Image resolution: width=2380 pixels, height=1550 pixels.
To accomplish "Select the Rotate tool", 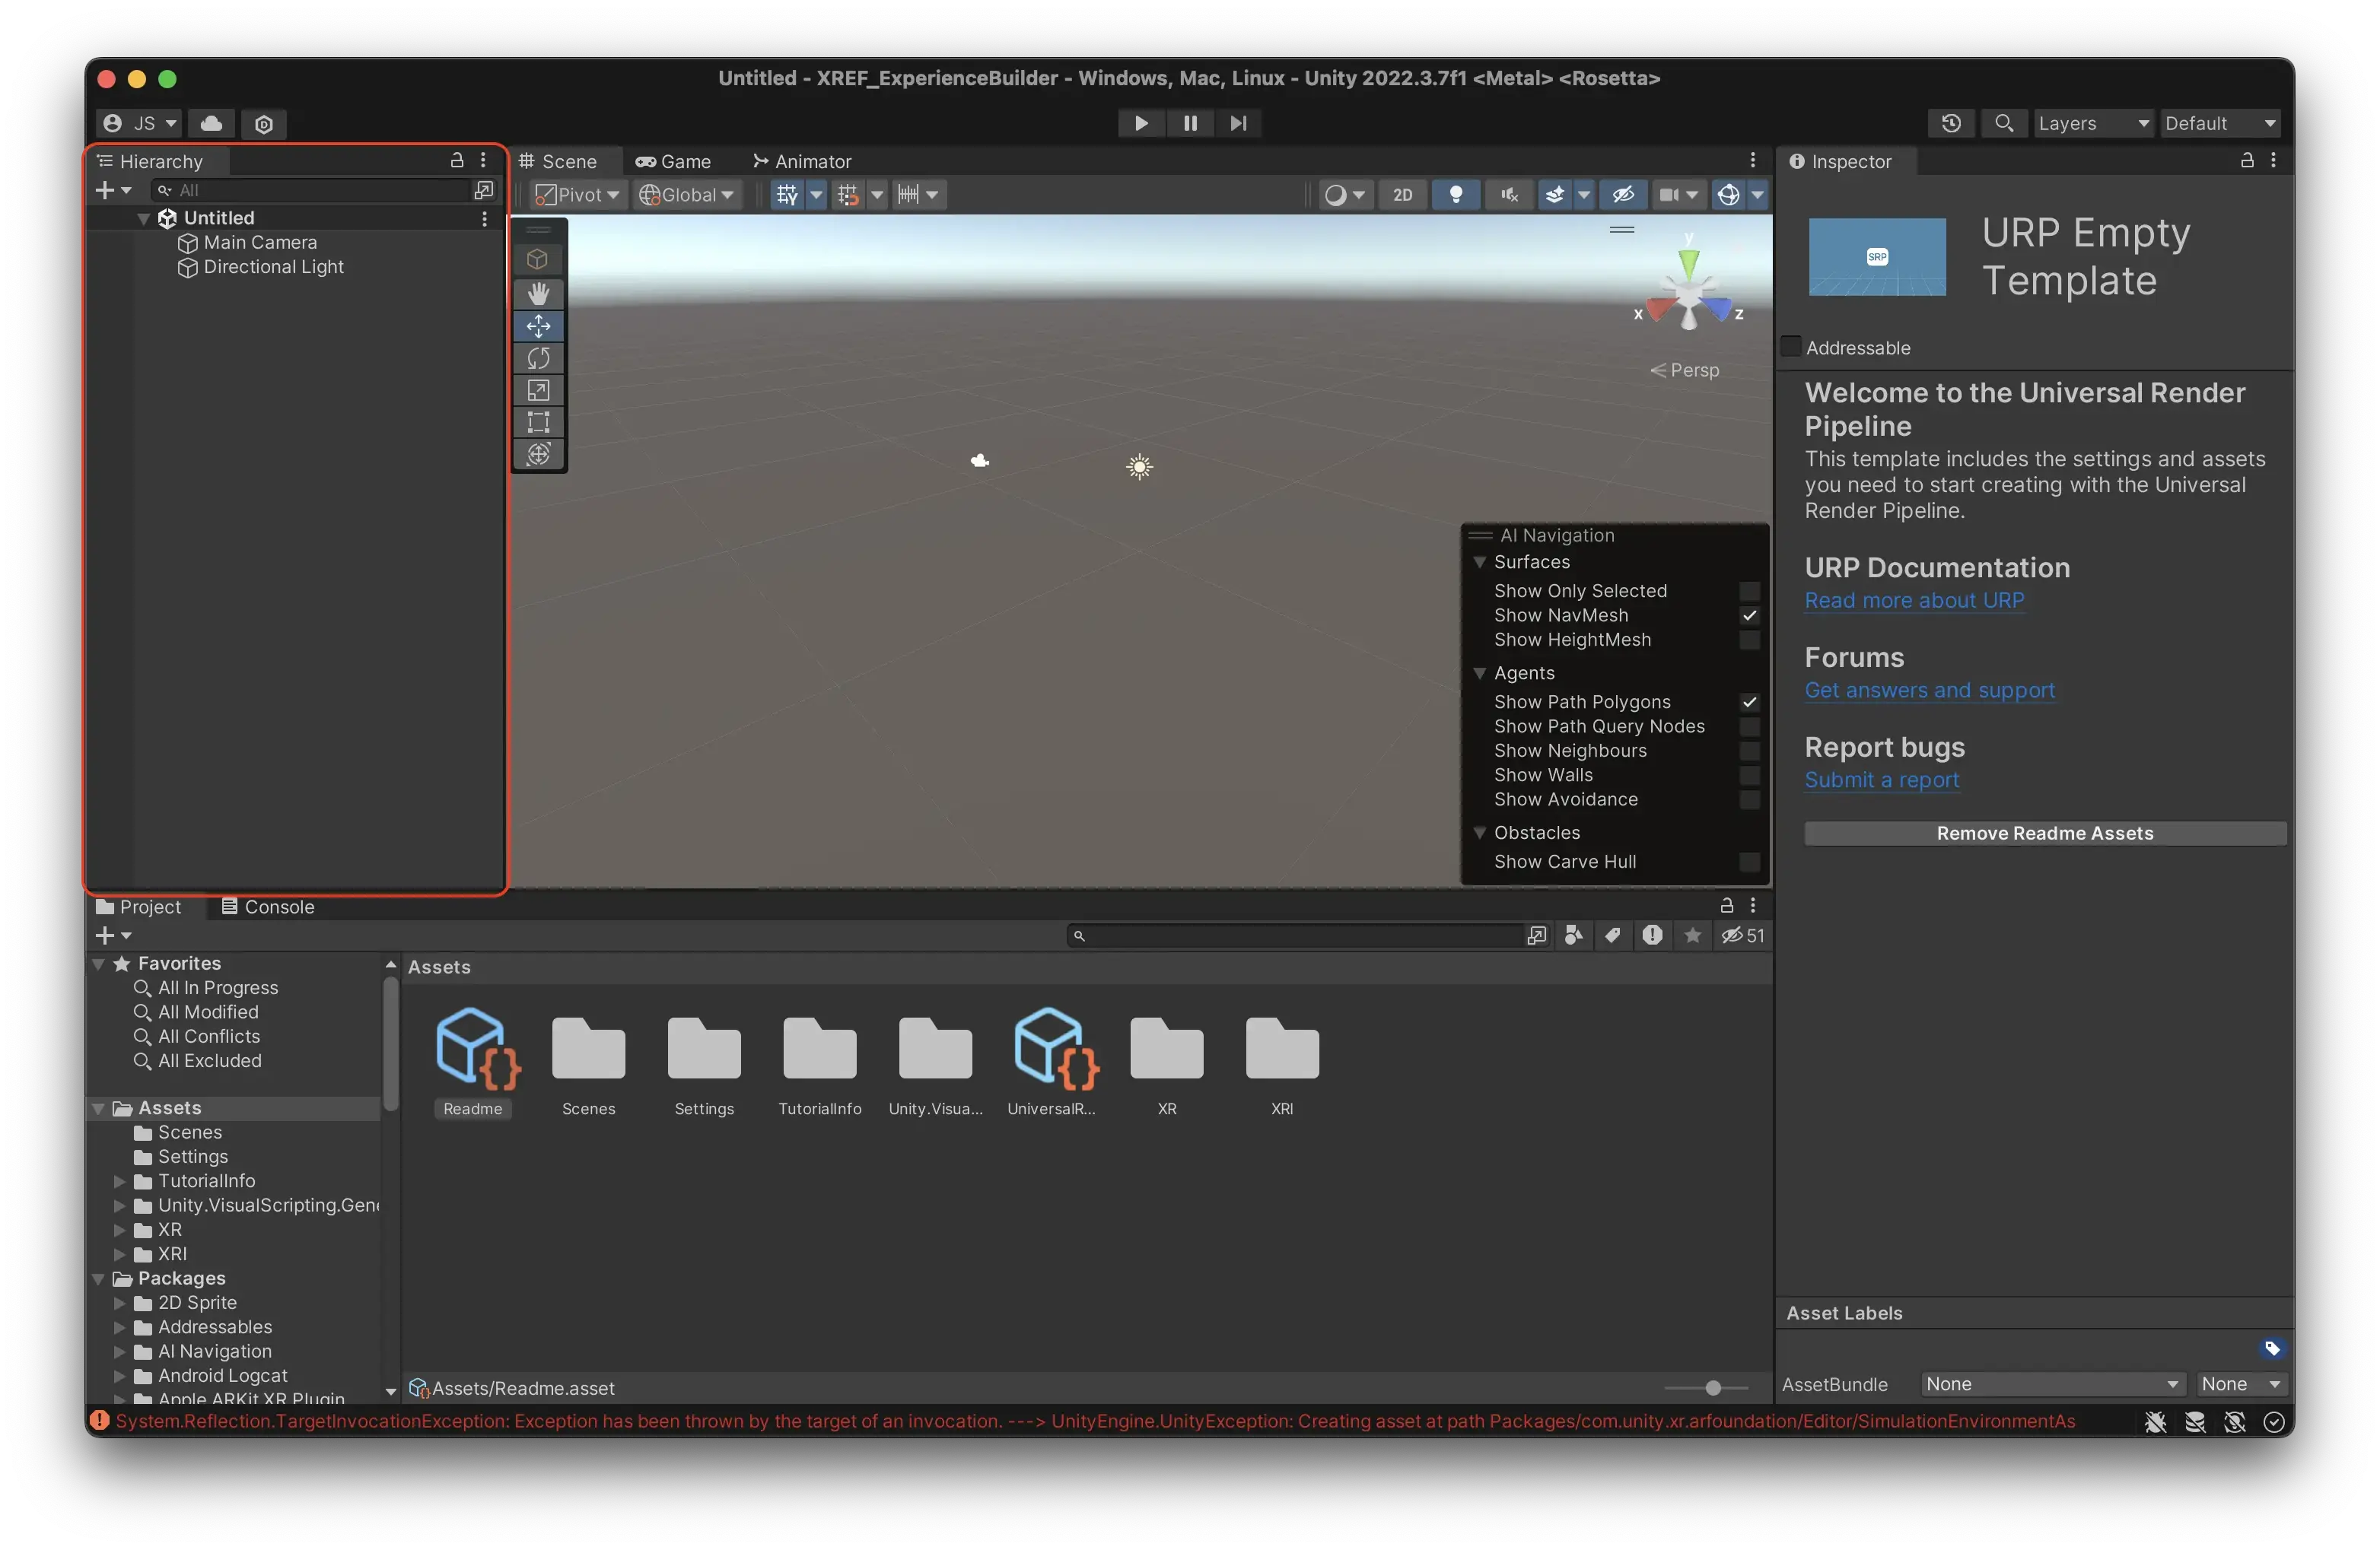I will tap(538, 357).
